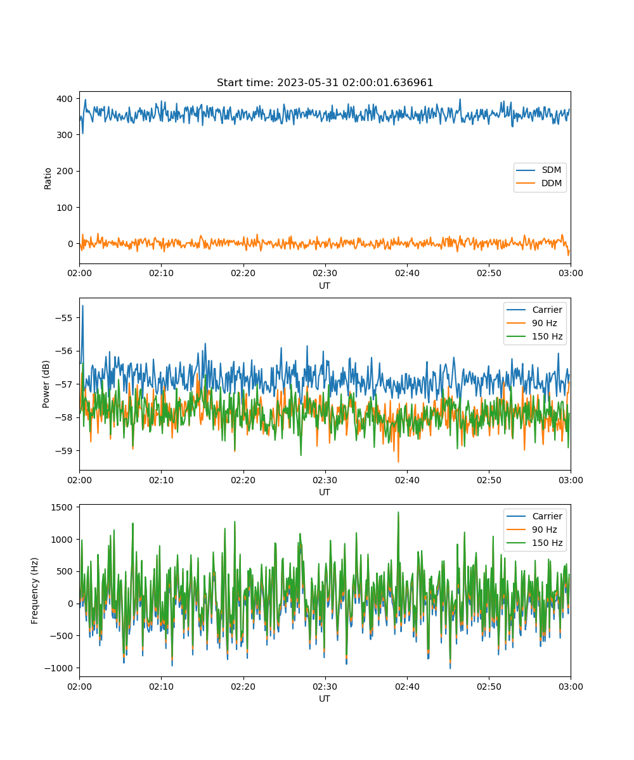Click 'Carrier' in the Power plot legend
Screen dimensions: 634x760
pos(547,310)
